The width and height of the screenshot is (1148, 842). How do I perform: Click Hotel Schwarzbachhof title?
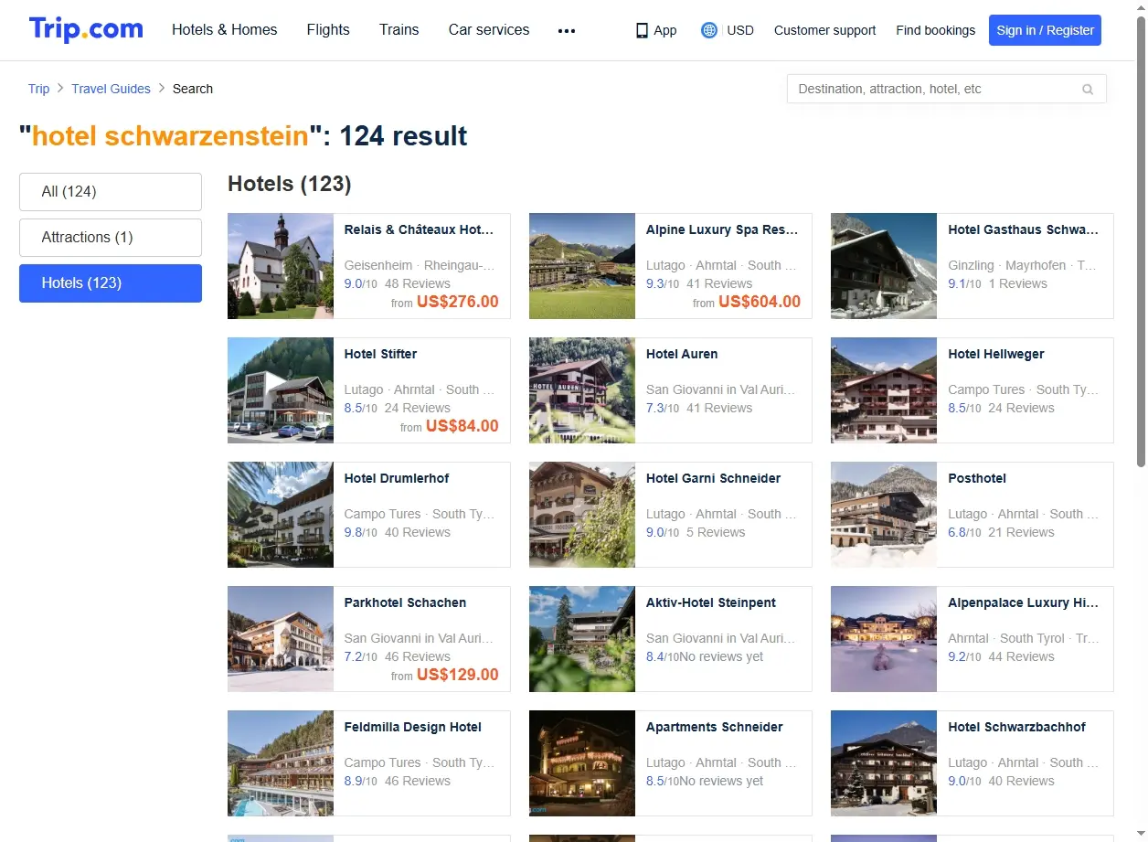1017,727
